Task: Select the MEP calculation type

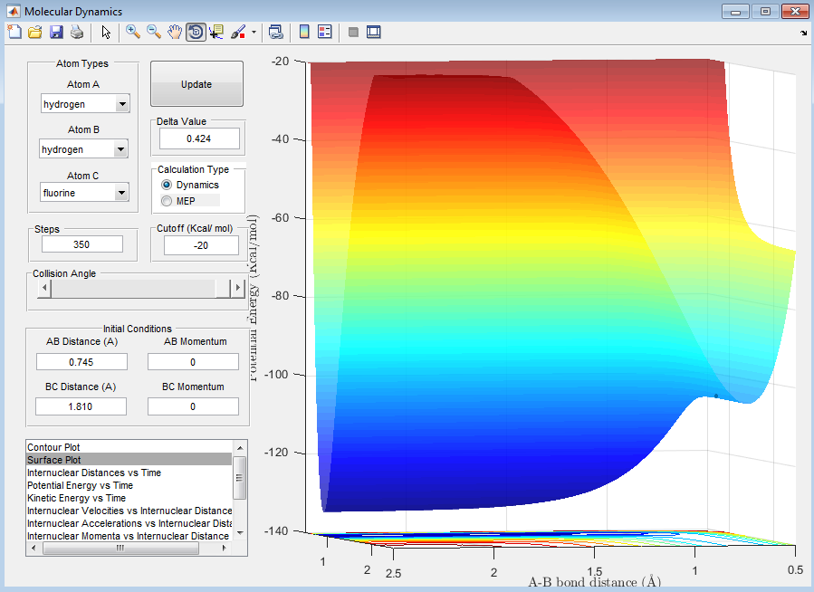Action: click(x=167, y=200)
